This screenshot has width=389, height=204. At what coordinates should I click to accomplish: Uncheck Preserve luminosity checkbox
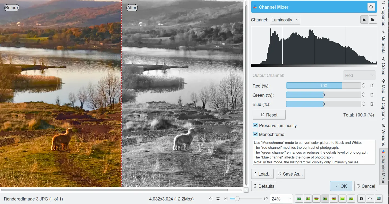[255, 125]
